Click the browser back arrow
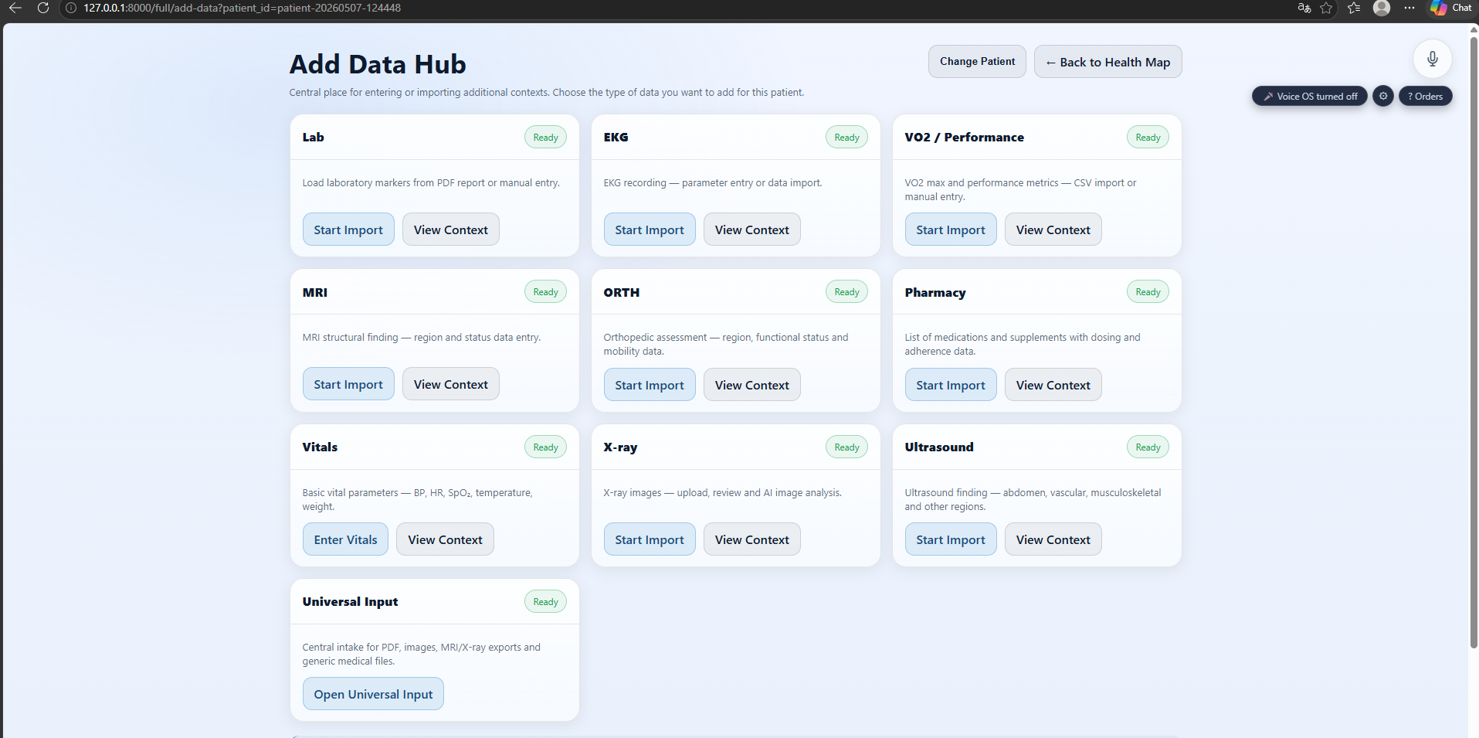 coord(15,8)
